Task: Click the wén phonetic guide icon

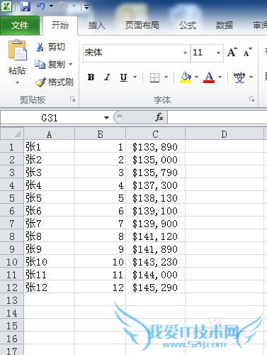Action: pyautogui.click(x=239, y=77)
